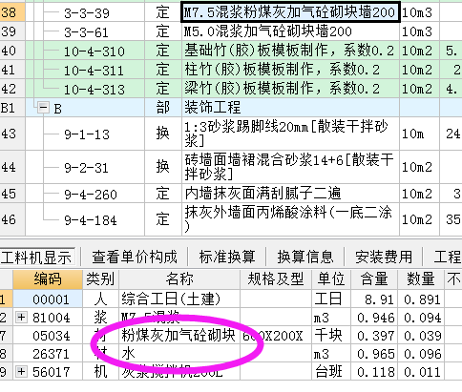
Task: Select tree item 9-4-260
Action: (91, 195)
